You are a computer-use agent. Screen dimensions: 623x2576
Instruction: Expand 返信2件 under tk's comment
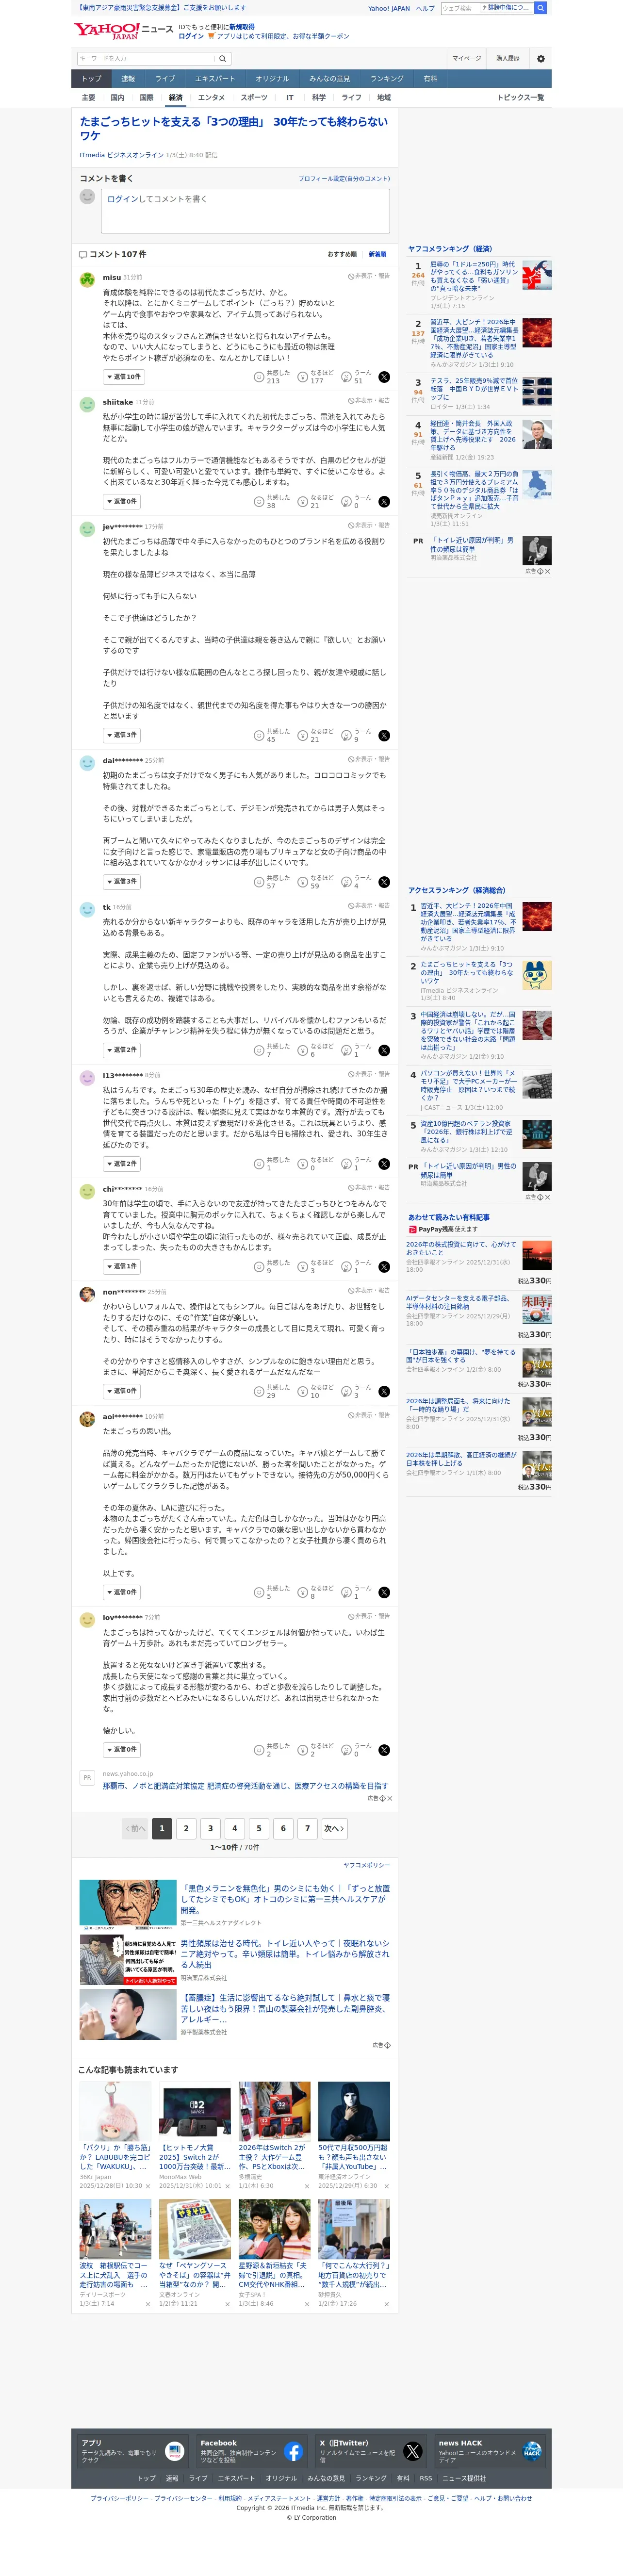[x=122, y=1050]
